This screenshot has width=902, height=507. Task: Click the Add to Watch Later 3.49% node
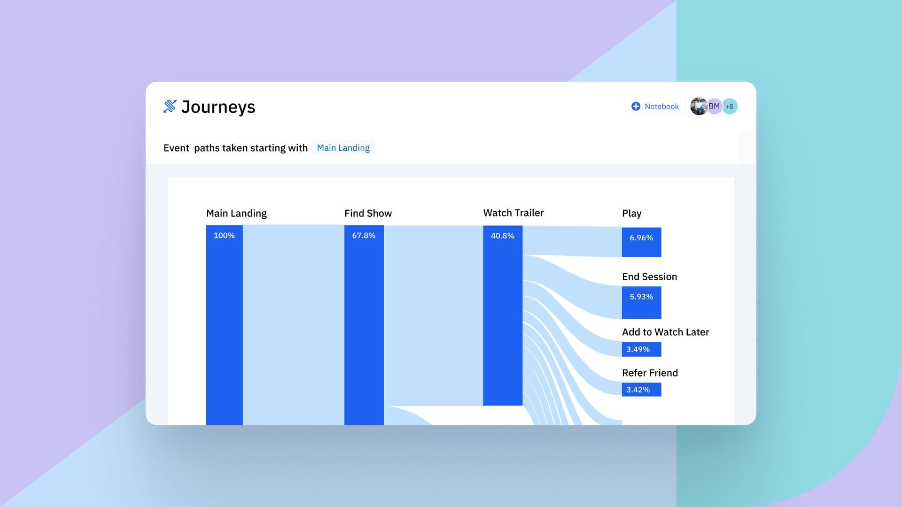click(641, 349)
